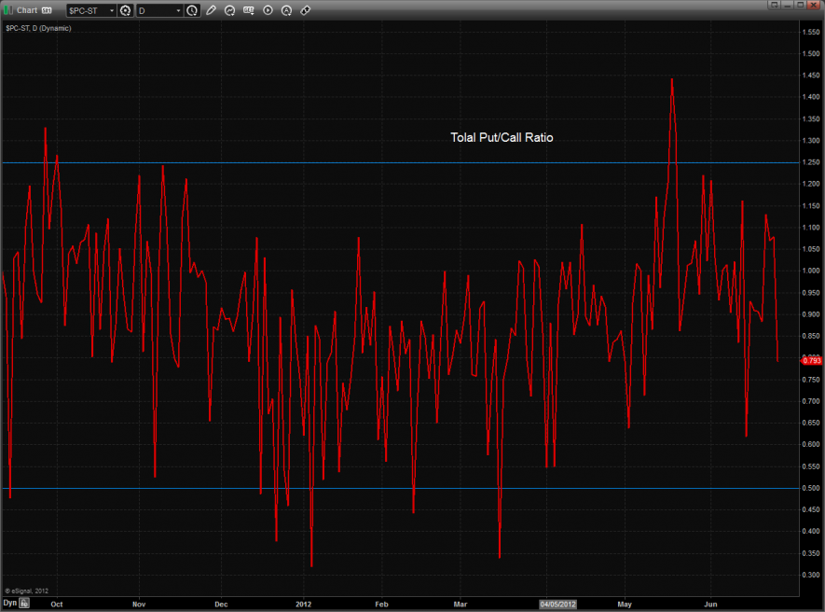The width and height of the screenshot is (825, 612).
Task: Select the blue horizontal line at 1.250
Action: (373, 162)
